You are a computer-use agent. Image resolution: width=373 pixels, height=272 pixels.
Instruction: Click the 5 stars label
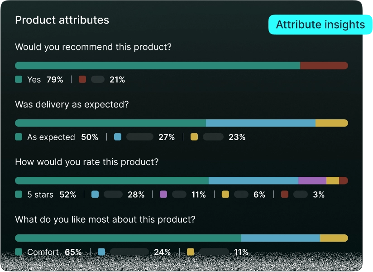(40, 194)
